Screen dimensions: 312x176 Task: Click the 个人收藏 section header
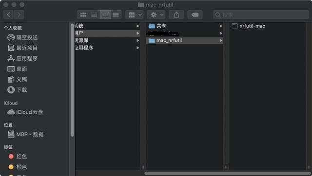(x=13, y=28)
